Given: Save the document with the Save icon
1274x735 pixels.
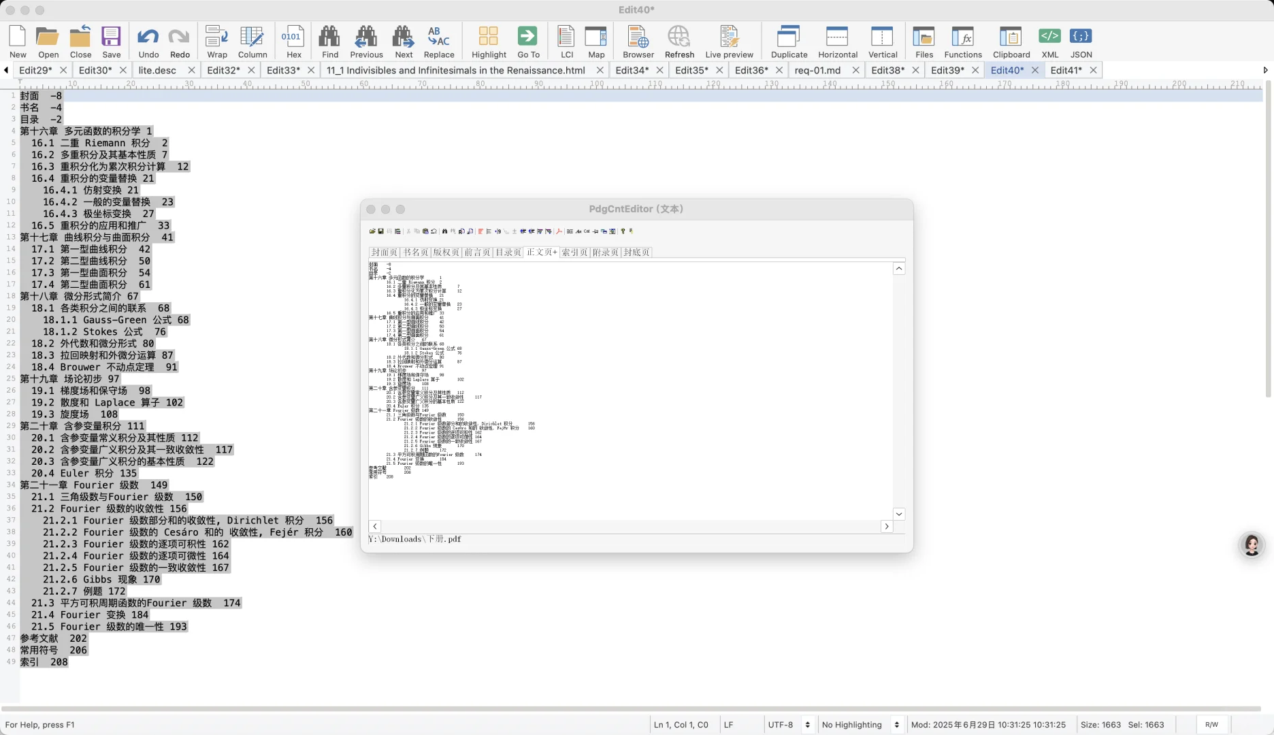Looking at the screenshot, I should 111,42.
